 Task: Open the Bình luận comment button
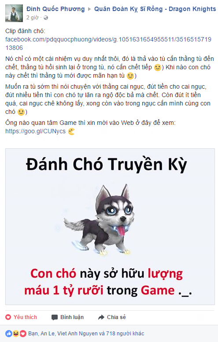(67, 317)
